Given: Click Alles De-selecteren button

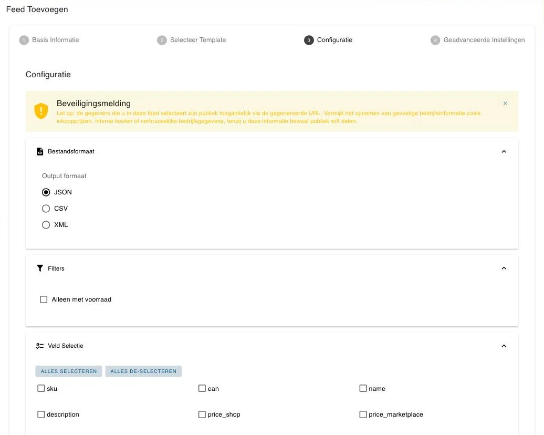Looking at the screenshot, I should pyautogui.click(x=143, y=371).
